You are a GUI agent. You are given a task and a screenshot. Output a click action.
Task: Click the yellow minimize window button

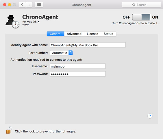pyautogui.click(x=10, y=5)
